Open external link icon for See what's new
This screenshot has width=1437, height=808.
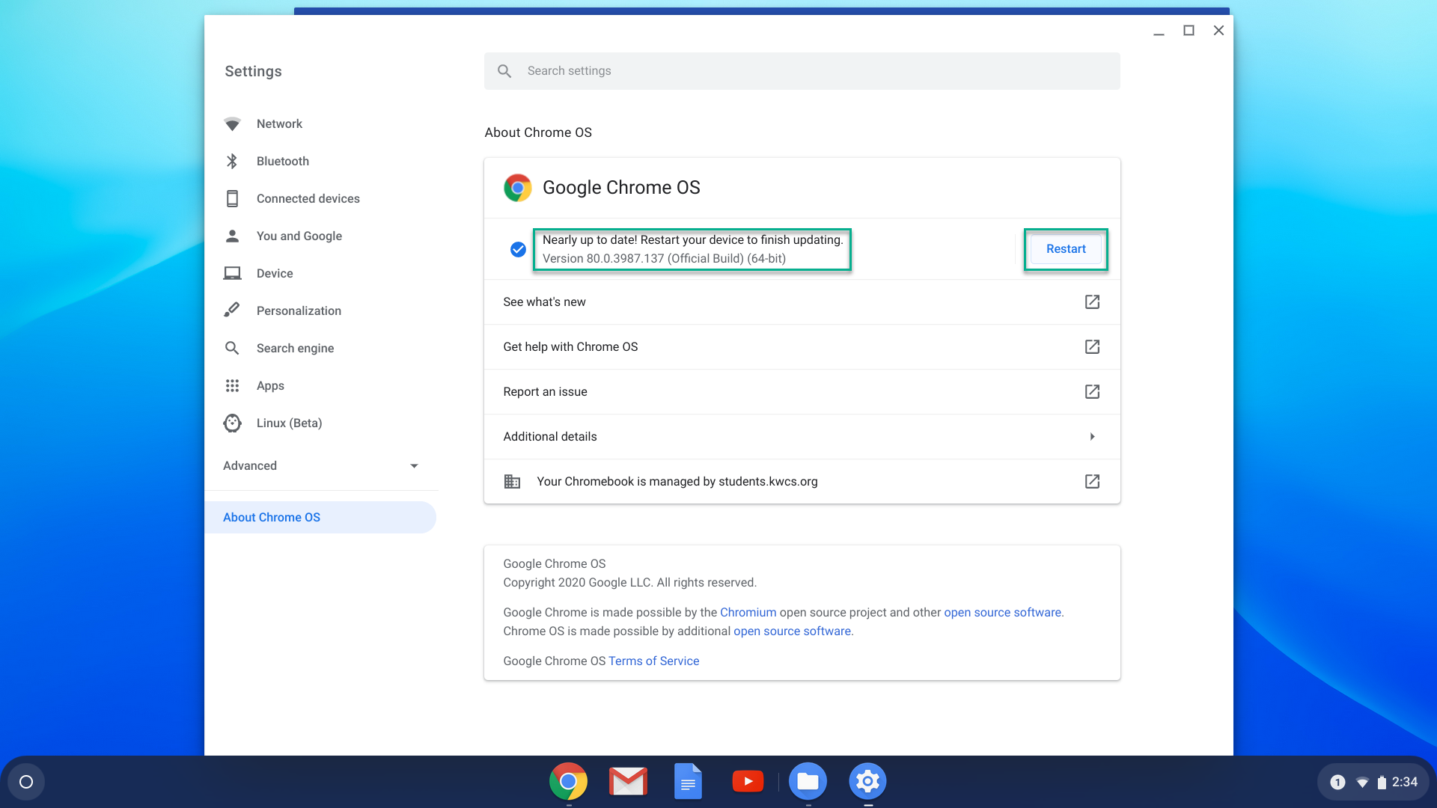1092,302
